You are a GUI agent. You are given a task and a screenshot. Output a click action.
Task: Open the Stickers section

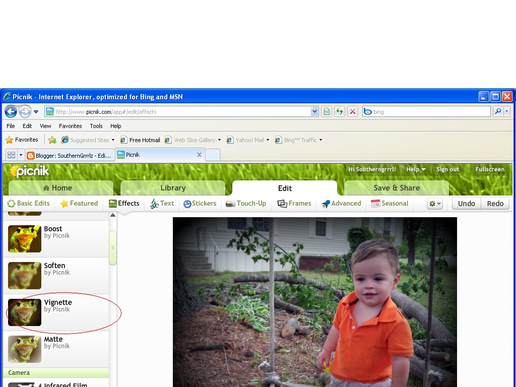click(200, 204)
